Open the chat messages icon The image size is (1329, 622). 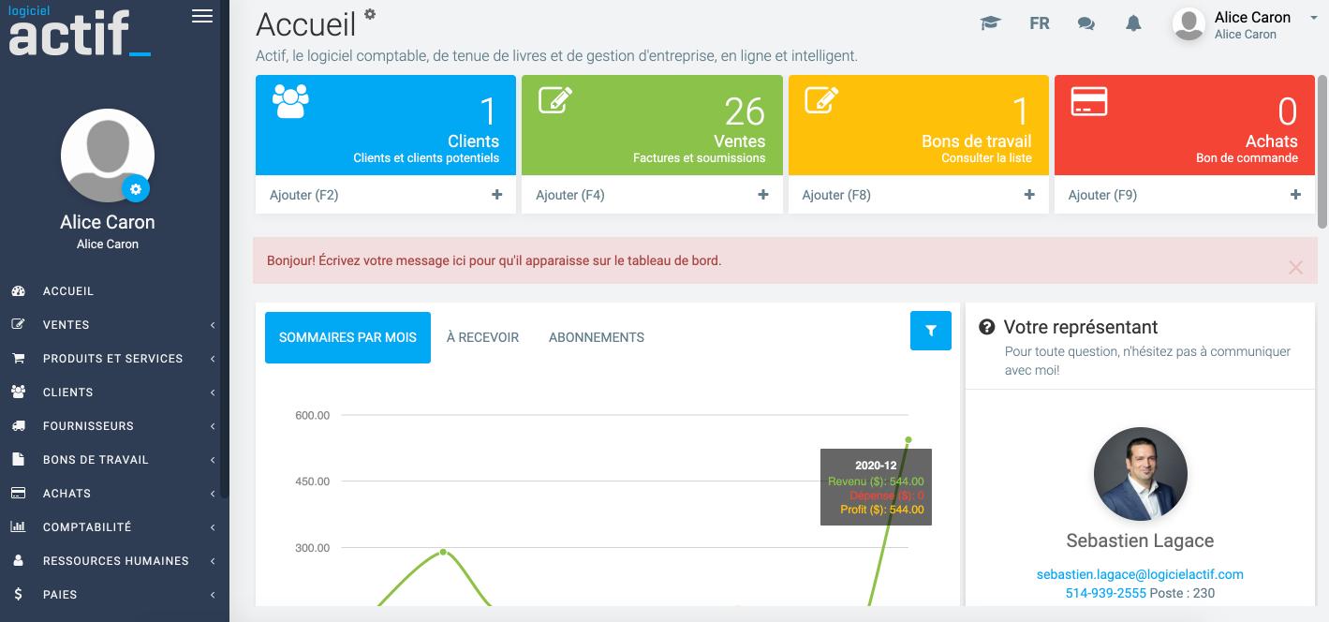coord(1085,23)
